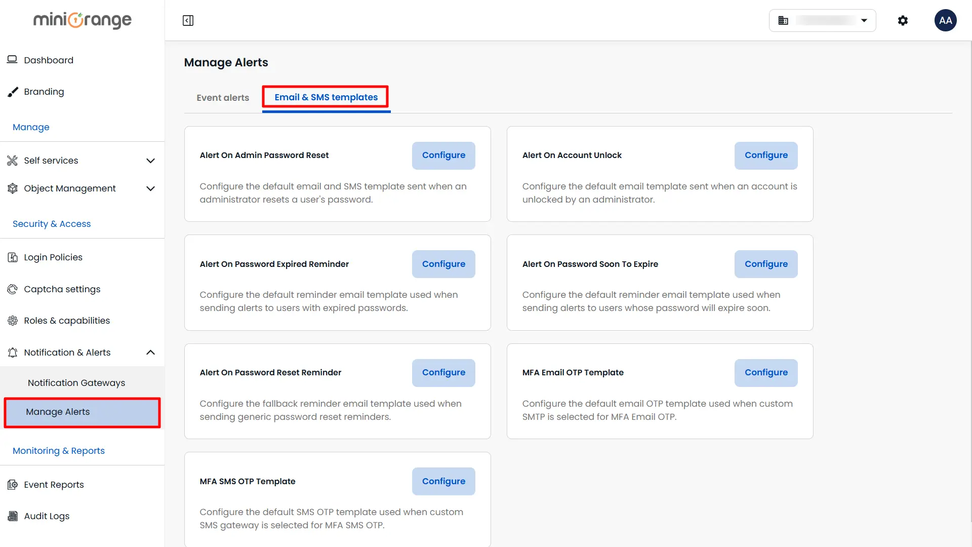972x547 pixels.
Task: Click the Monitoring & Reports section label
Action: pyautogui.click(x=59, y=451)
